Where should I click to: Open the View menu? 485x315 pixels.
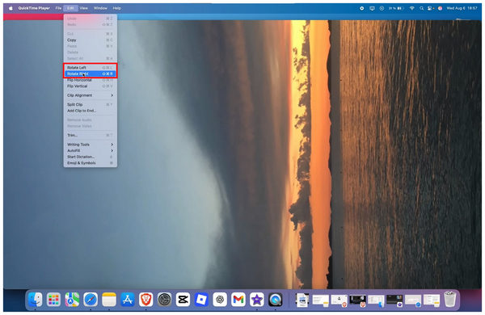[x=83, y=8]
